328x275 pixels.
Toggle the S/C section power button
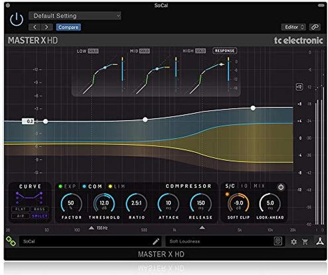point(281,187)
